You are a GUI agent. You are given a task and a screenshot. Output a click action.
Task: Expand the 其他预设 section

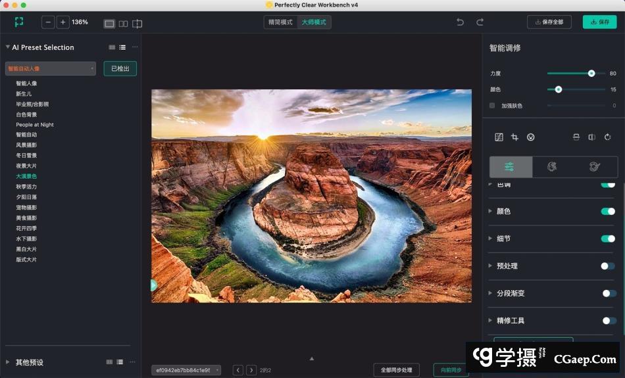pyautogui.click(x=8, y=362)
